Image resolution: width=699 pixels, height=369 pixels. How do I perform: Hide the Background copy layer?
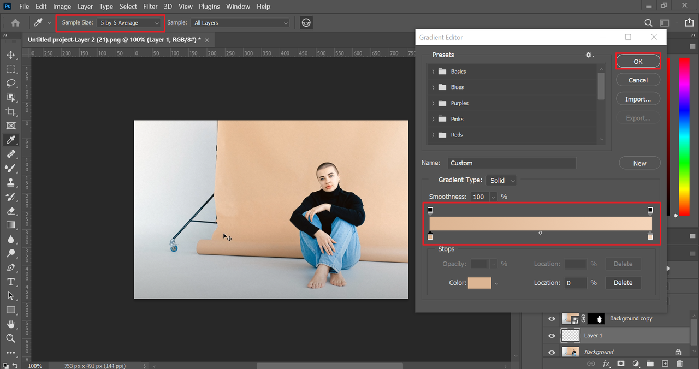click(x=552, y=319)
